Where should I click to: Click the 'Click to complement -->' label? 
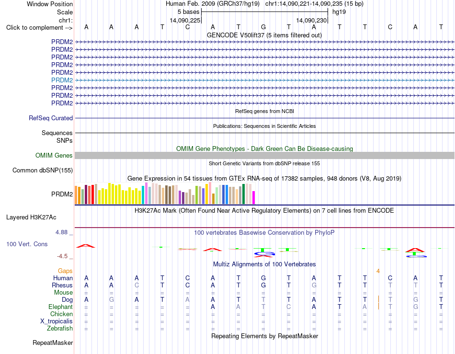39,28
